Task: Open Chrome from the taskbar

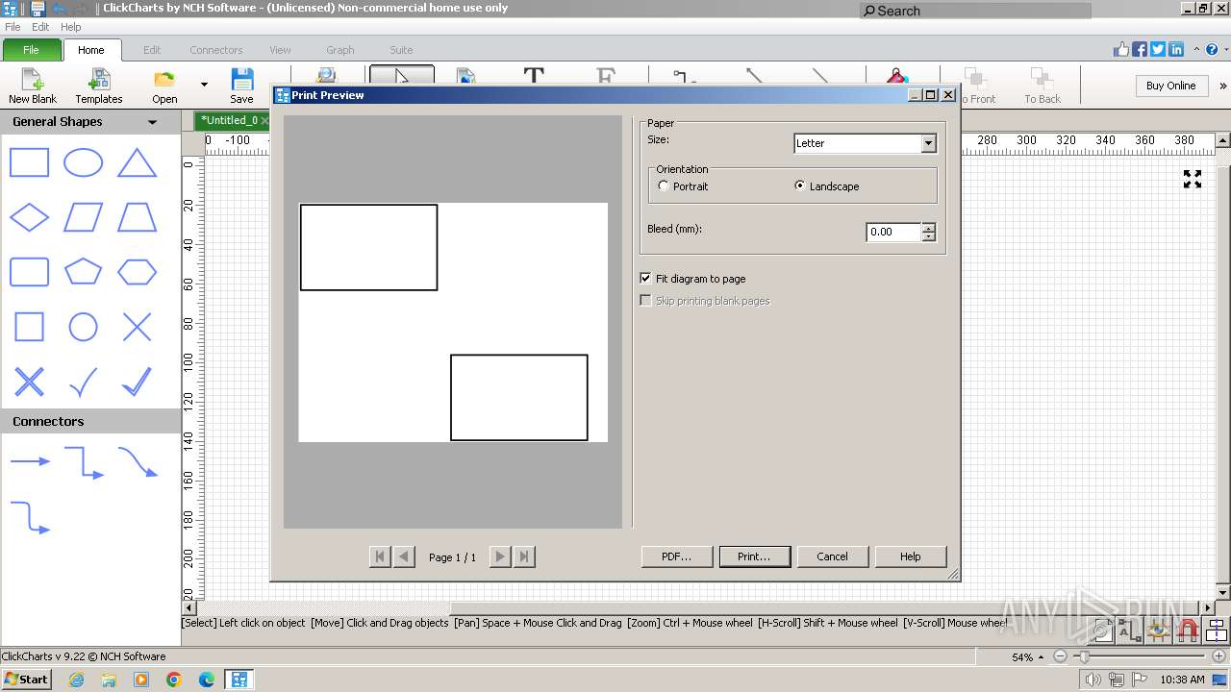Action: 173,680
